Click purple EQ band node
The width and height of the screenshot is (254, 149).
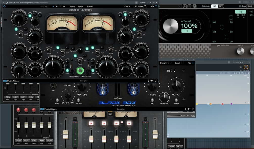tap(231, 104)
